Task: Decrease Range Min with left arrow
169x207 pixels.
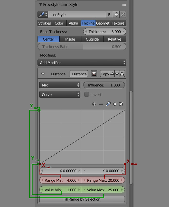Action: (x=42, y=180)
